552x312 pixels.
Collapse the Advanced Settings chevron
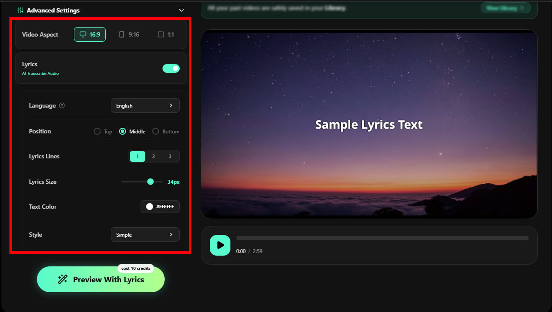(x=181, y=10)
